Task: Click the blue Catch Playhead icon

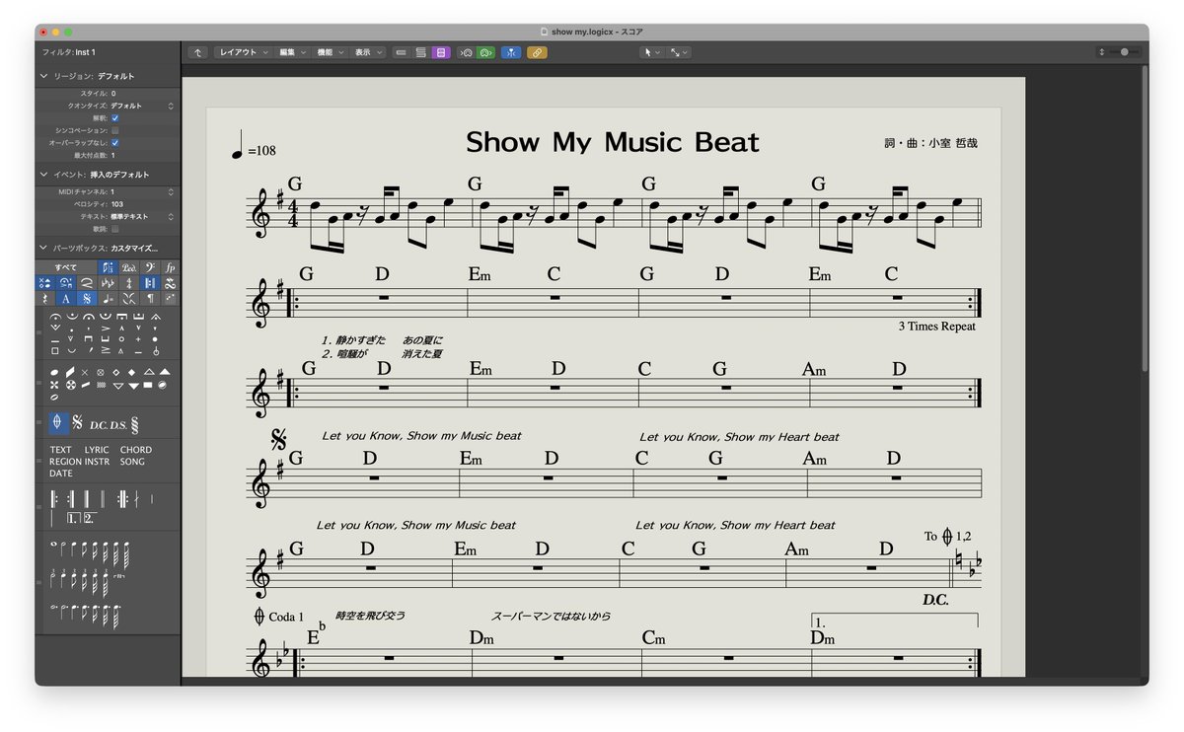Action: tap(511, 52)
